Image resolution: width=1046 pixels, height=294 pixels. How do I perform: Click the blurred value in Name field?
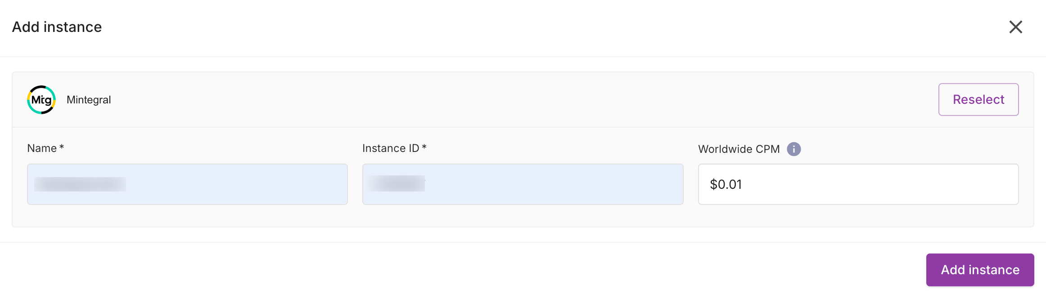pos(80,184)
